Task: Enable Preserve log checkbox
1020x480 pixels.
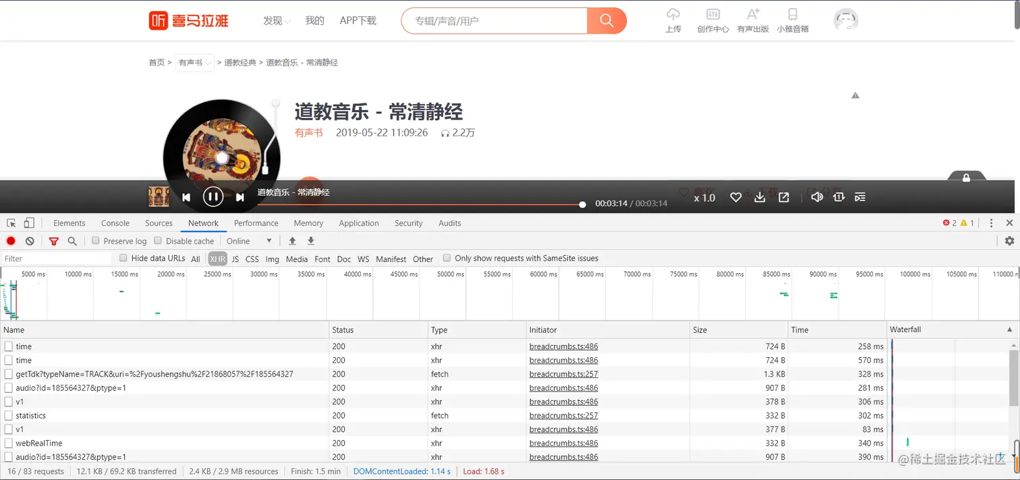Action: click(x=96, y=240)
